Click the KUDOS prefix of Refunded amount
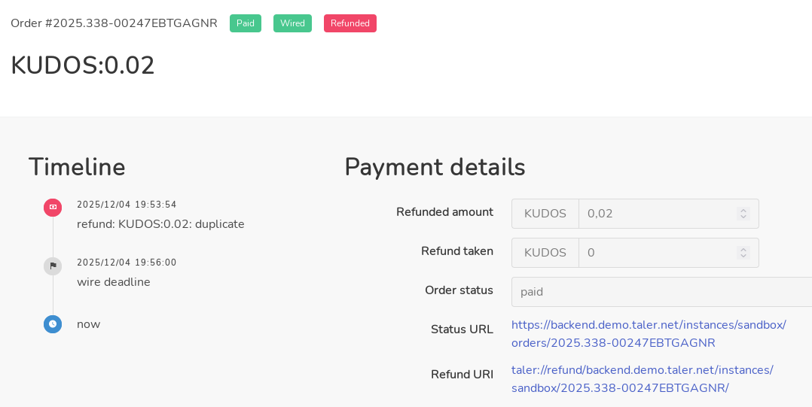 point(545,214)
